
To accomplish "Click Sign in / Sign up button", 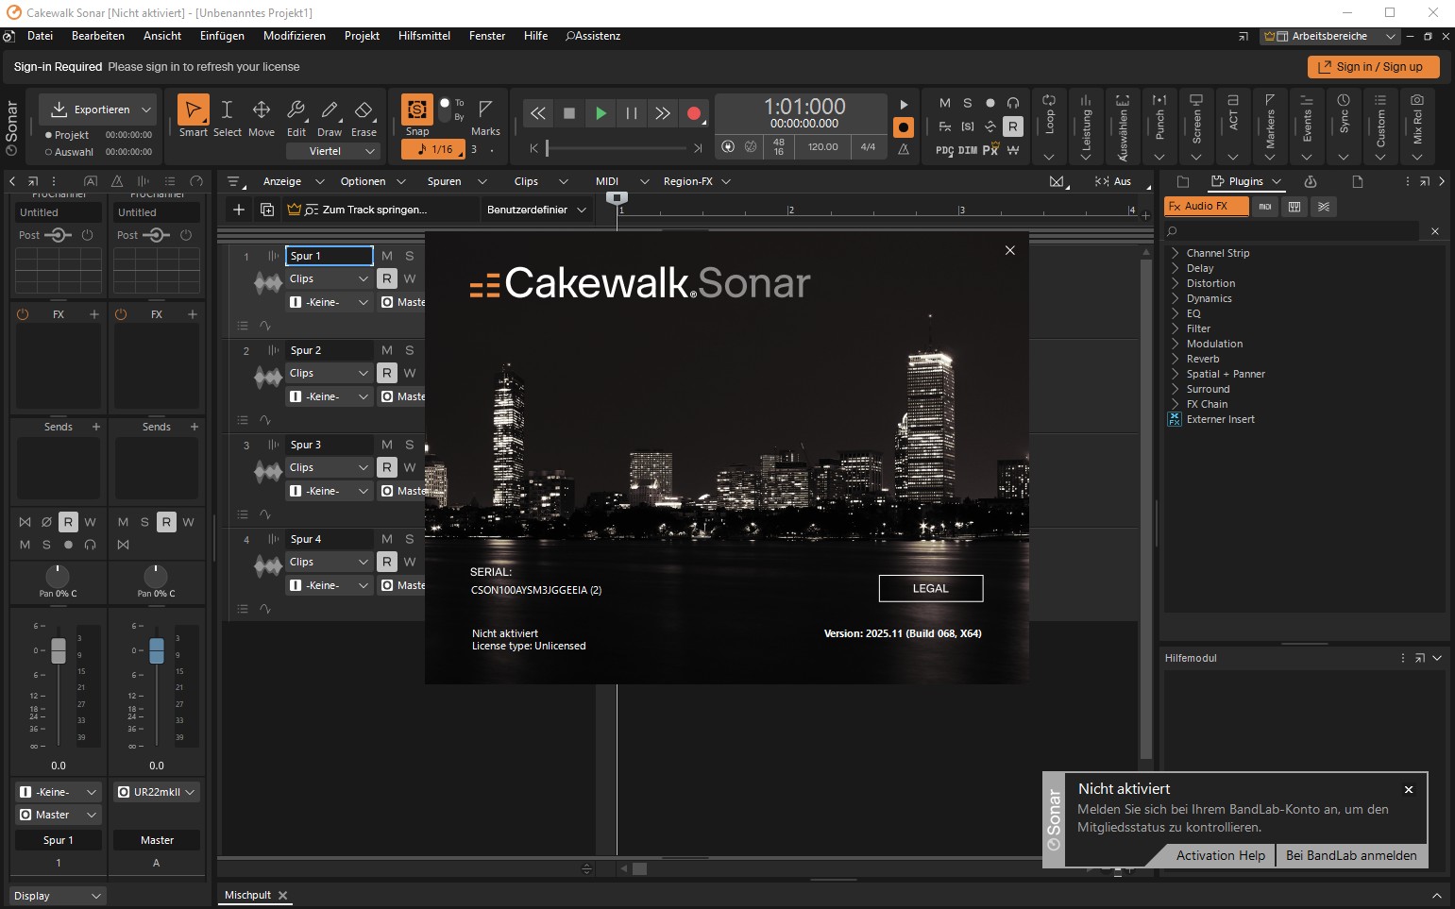I will (x=1372, y=67).
